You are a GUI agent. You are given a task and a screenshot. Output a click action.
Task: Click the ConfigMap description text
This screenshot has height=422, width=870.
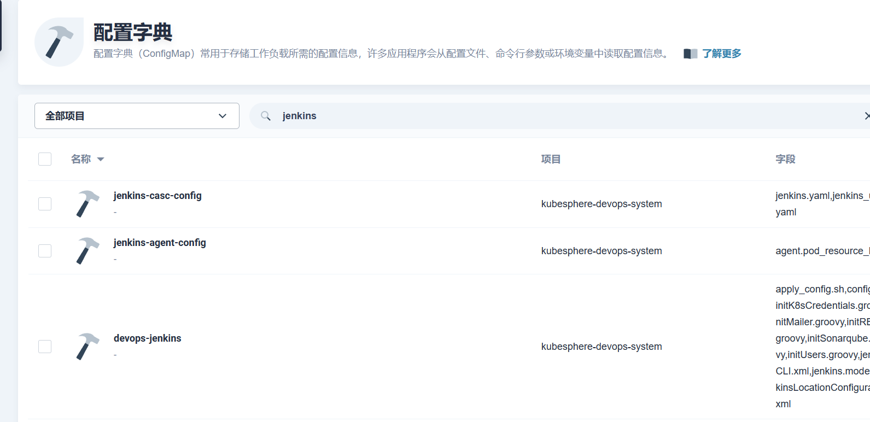(x=381, y=54)
